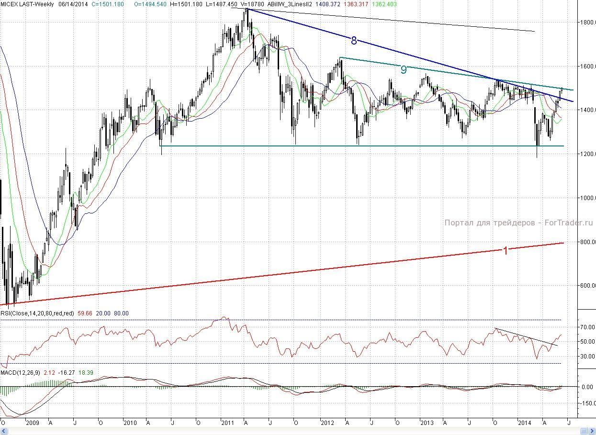Viewport: 596px width, 435px height.
Task: Click the 1800.00 price axis label
Action: [x=587, y=22]
